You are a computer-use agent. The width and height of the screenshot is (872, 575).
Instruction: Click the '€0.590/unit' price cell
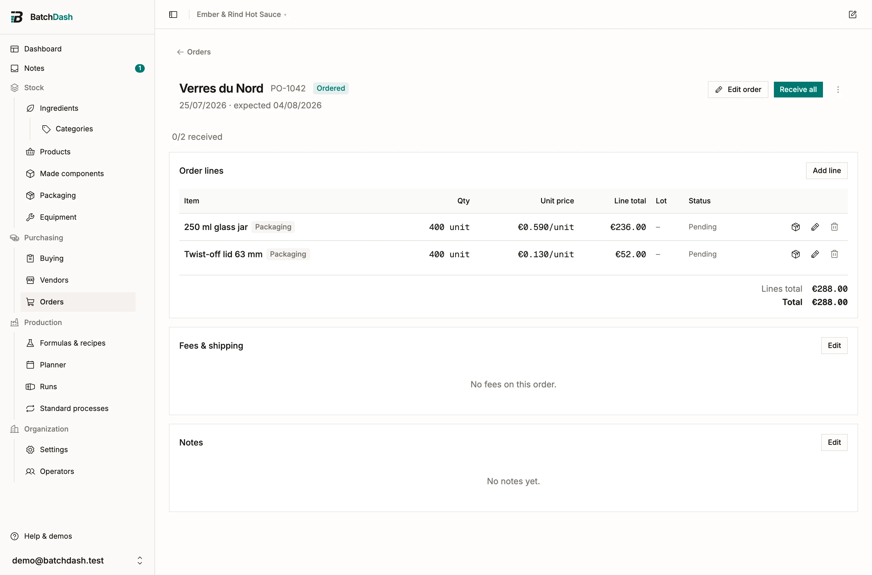click(546, 227)
